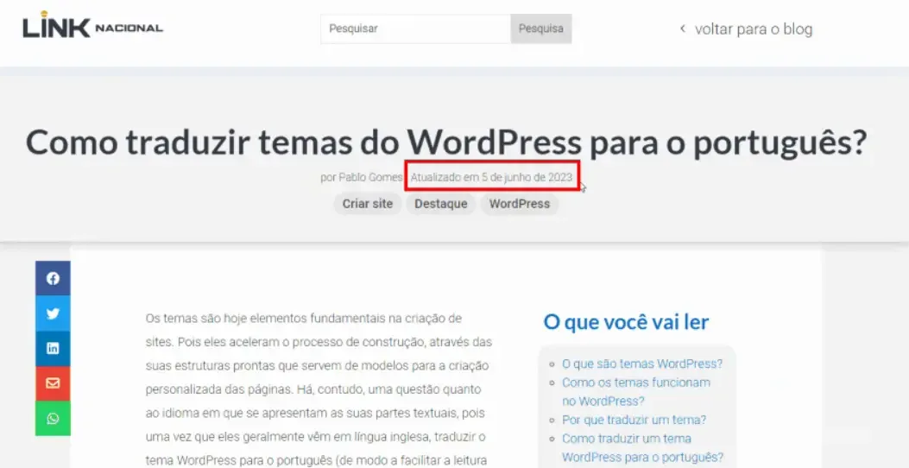Open the Criar site category tag
909x468 pixels.
tap(367, 204)
